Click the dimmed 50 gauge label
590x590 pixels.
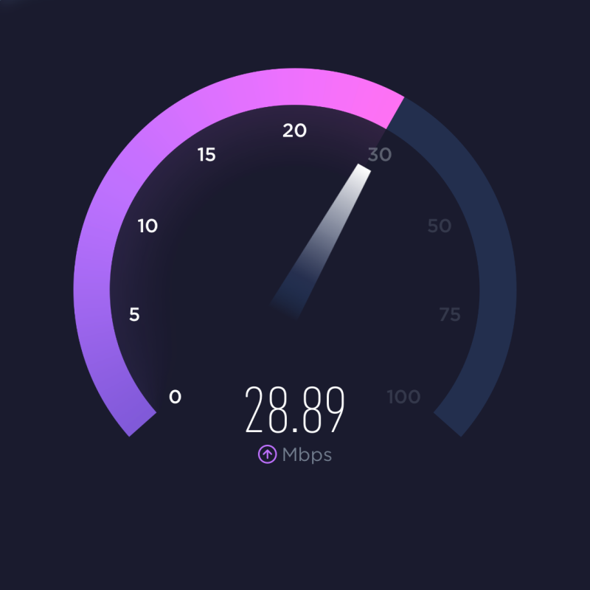point(439,226)
